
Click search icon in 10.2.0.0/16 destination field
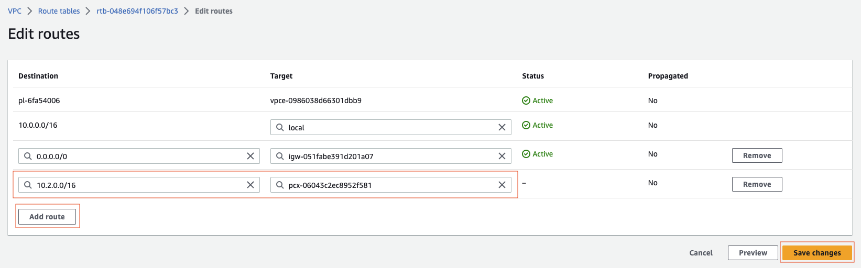click(28, 185)
